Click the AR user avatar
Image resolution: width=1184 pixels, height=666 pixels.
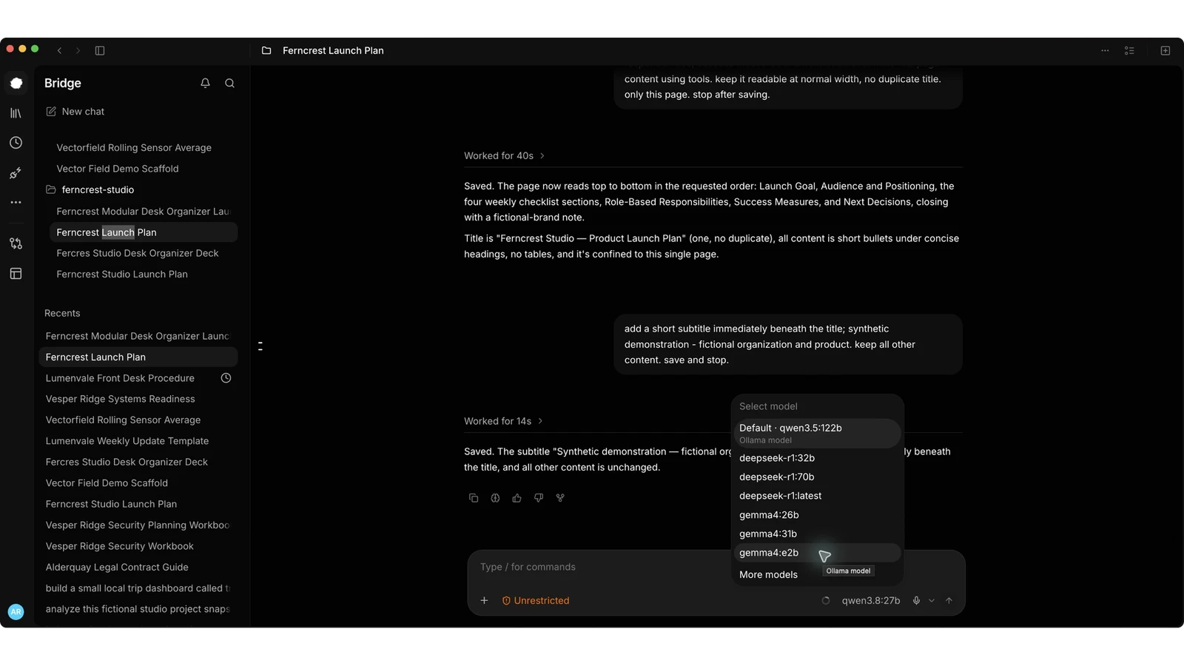coord(16,612)
